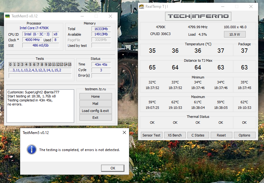Confirm the dialog with OK button
The width and height of the screenshot is (264, 183).
pyautogui.click(x=113, y=168)
